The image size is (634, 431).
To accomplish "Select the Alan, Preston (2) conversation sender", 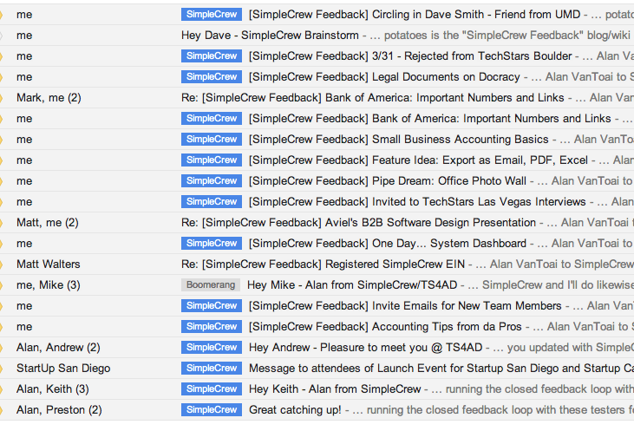I will click(x=59, y=410).
